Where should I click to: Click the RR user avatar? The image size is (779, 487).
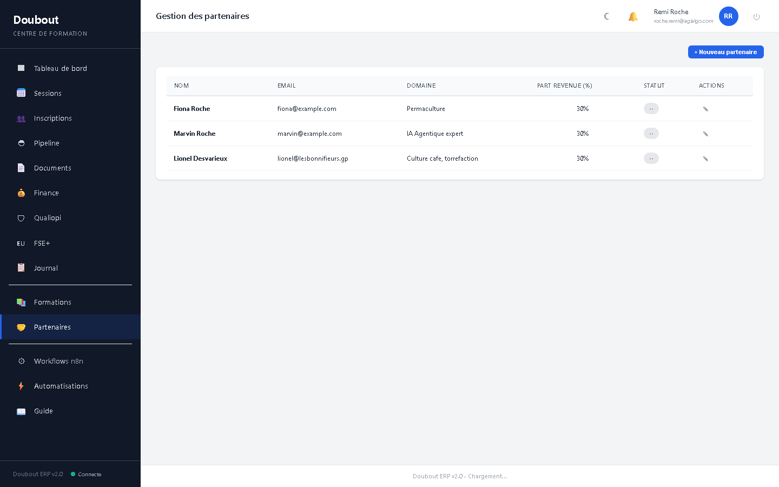click(728, 16)
